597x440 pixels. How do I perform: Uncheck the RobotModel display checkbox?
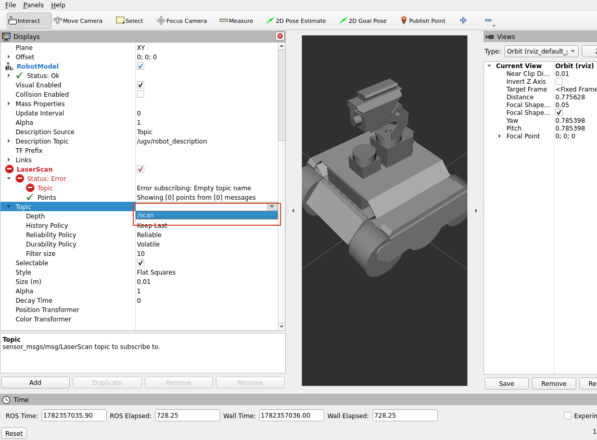pos(141,66)
